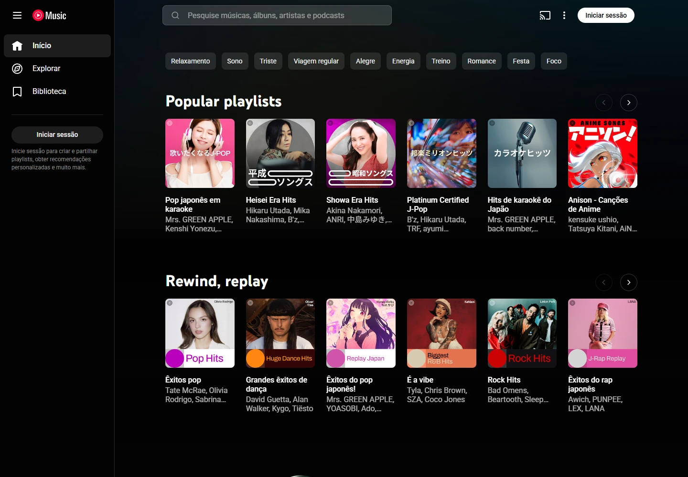Click Hits de karaokê do Japão title
This screenshot has height=477, width=688.
519,205
